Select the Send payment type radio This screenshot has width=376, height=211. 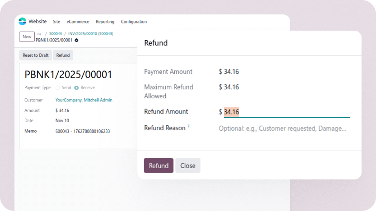tap(57, 88)
